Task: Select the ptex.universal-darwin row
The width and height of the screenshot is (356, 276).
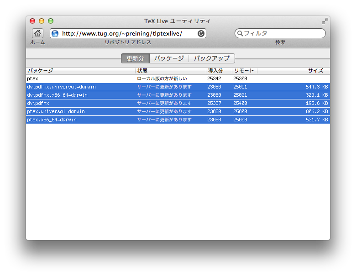Action: pyautogui.click(x=178, y=111)
